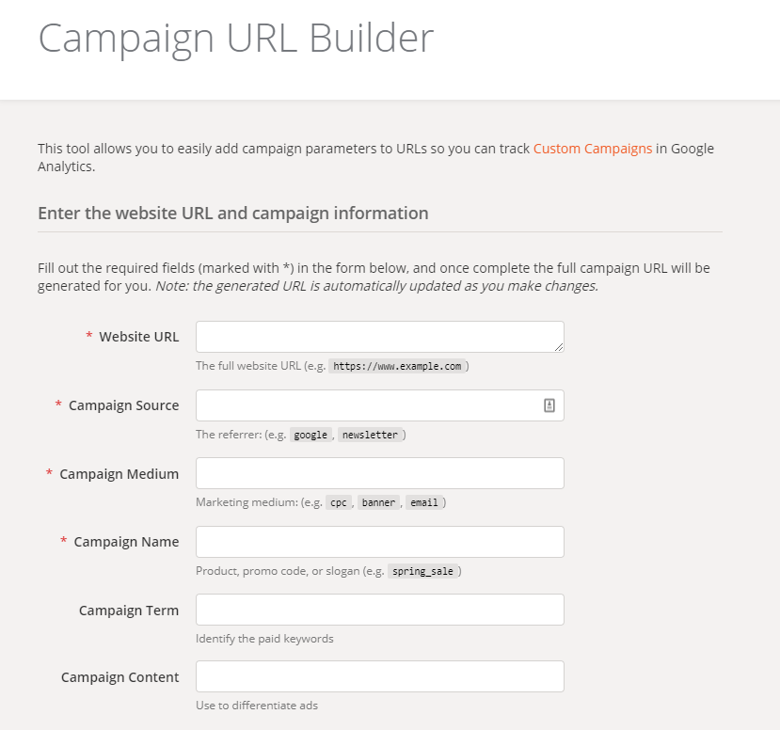Click the 'newsletter' example code snippet

[x=370, y=436]
